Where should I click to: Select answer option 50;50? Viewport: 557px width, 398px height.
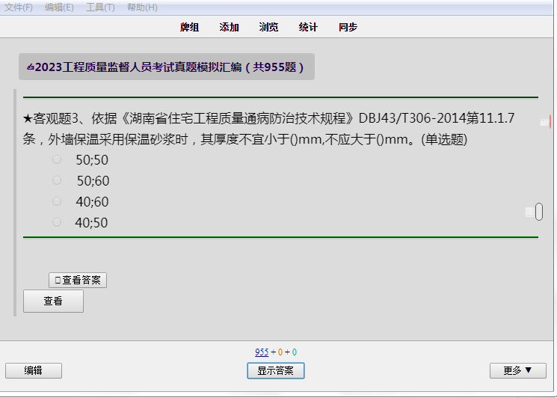coord(57,159)
